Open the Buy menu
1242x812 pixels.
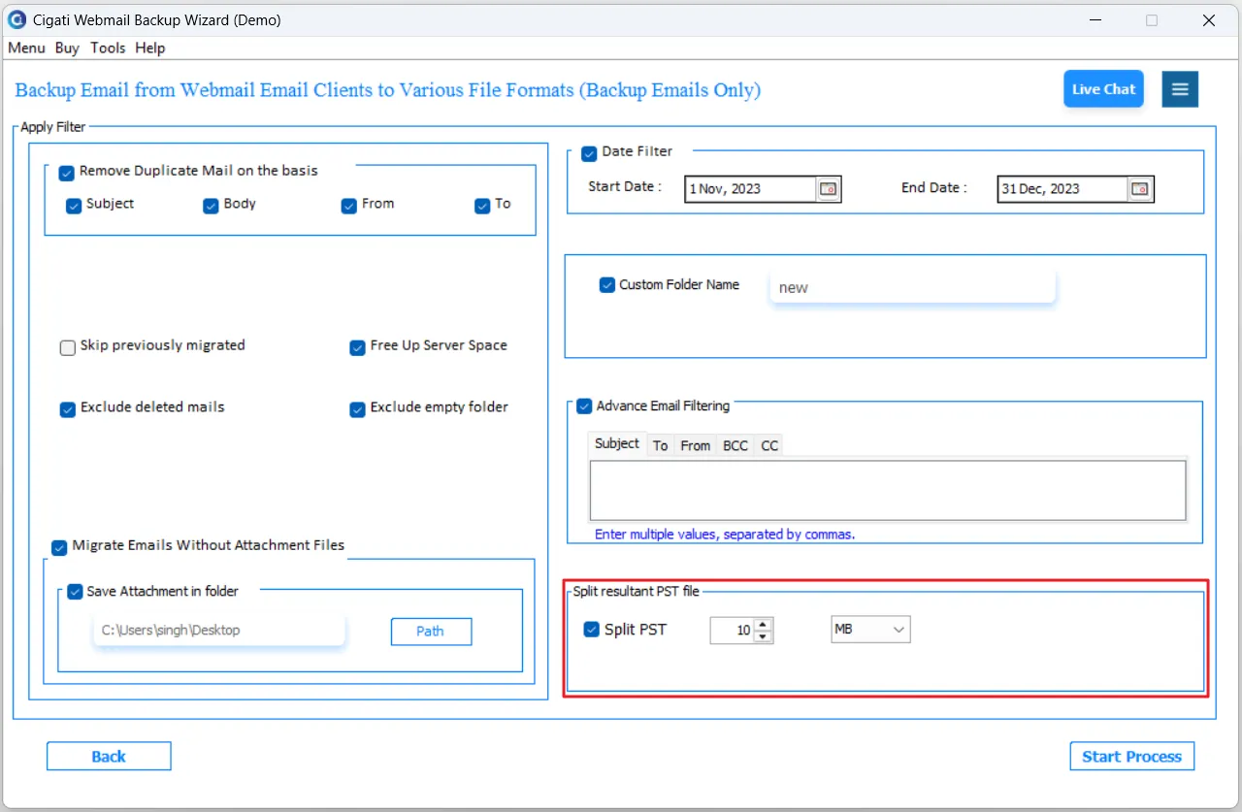click(x=67, y=48)
